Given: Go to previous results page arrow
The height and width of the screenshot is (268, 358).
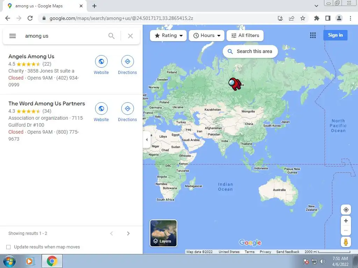Looking at the screenshot, I should coord(112,233).
